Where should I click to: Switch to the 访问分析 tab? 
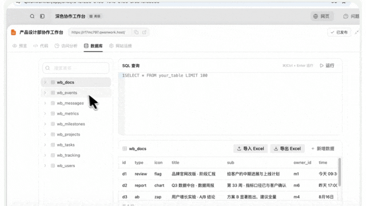click(66, 46)
